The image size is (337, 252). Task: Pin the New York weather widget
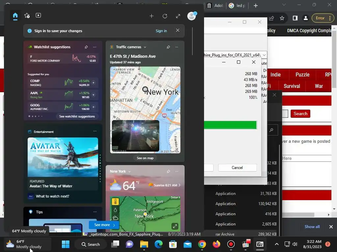[168, 171]
